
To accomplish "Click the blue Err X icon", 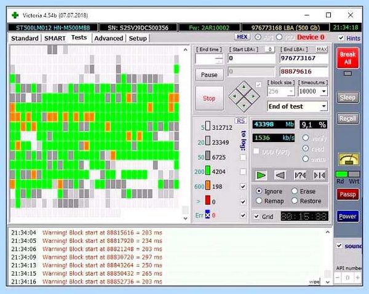I will (x=207, y=215).
